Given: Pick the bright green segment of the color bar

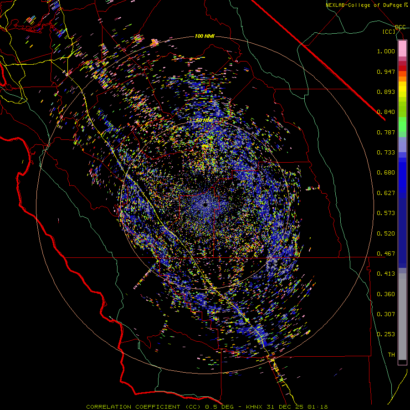Looking at the screenshot, I should pyautogui.click(x=402, y=124).
